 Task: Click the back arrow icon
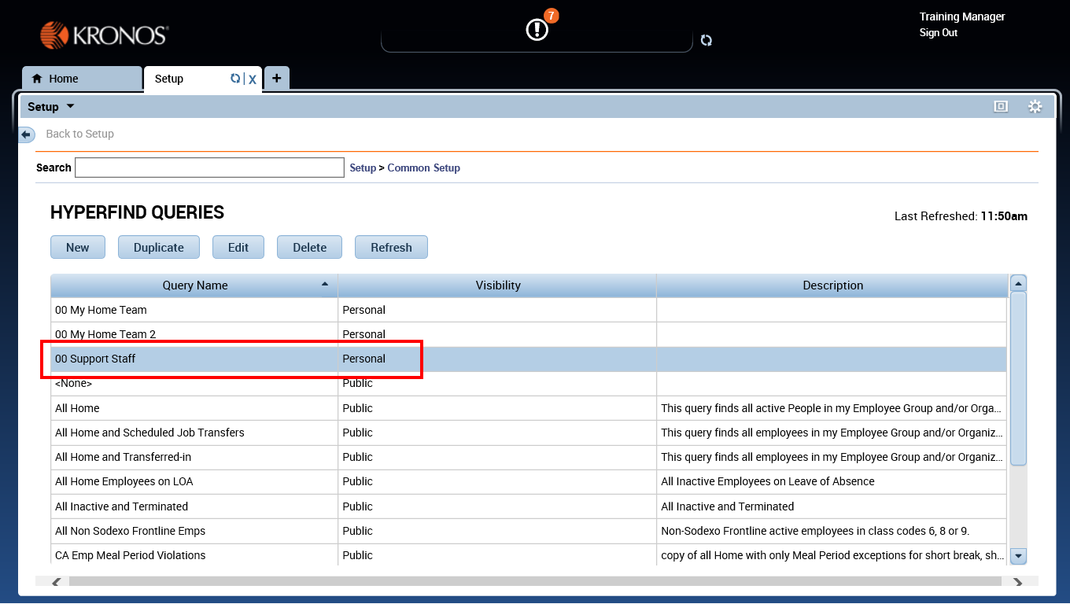[x=28, y=134]
